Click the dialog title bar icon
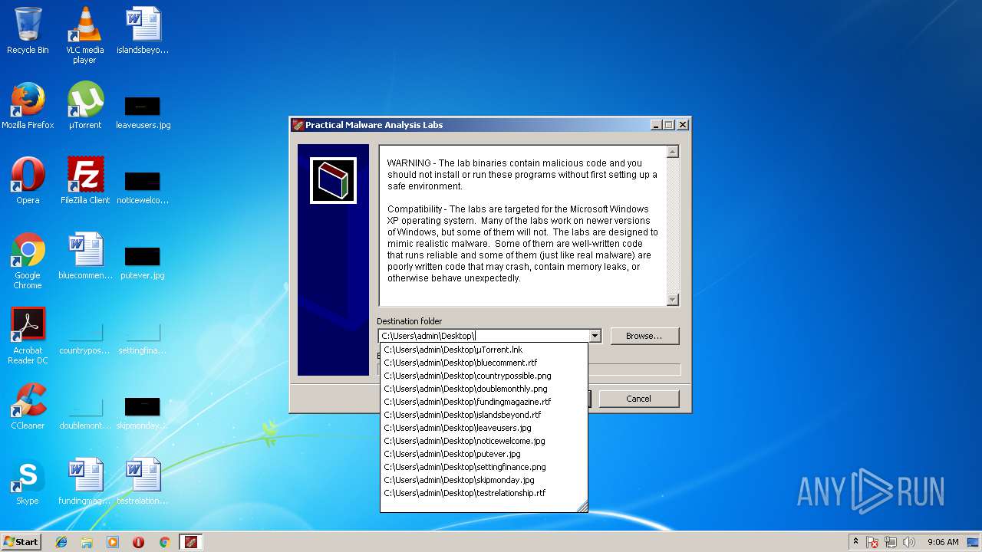This screenshot has height=552, width=982. click(298, 125)
